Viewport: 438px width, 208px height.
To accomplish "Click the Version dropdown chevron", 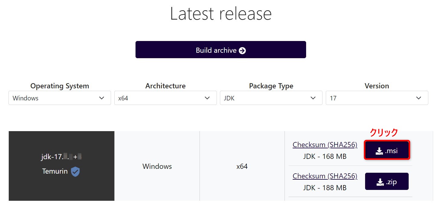I will click(x=419, y=98).
